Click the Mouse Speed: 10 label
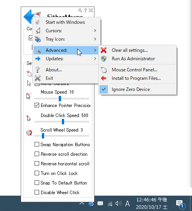The image size is (192, 211). point(57,92)
